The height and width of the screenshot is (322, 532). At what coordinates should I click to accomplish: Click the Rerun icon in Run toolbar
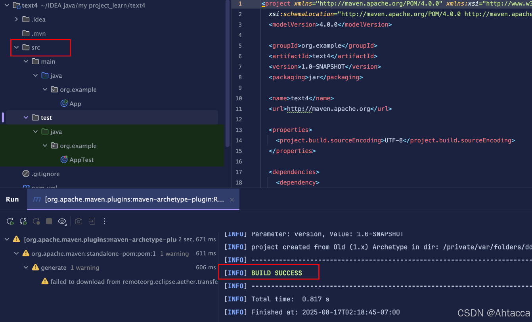[x=10, y=221]
